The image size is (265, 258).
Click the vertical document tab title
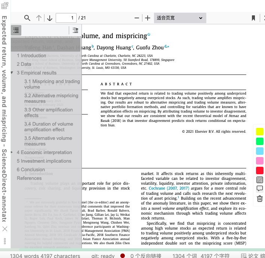4,119
